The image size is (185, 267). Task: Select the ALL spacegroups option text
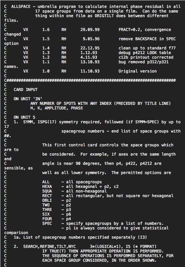pos(72,182)
